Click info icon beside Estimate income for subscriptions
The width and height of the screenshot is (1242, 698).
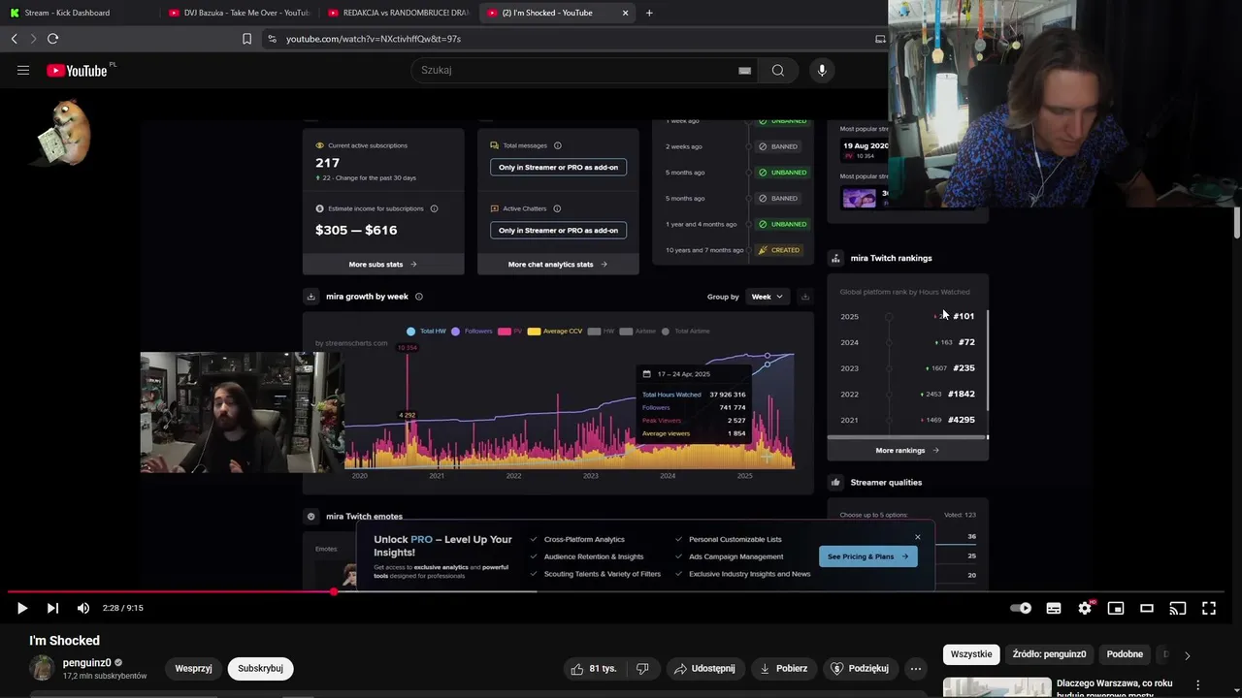(434, 208)
